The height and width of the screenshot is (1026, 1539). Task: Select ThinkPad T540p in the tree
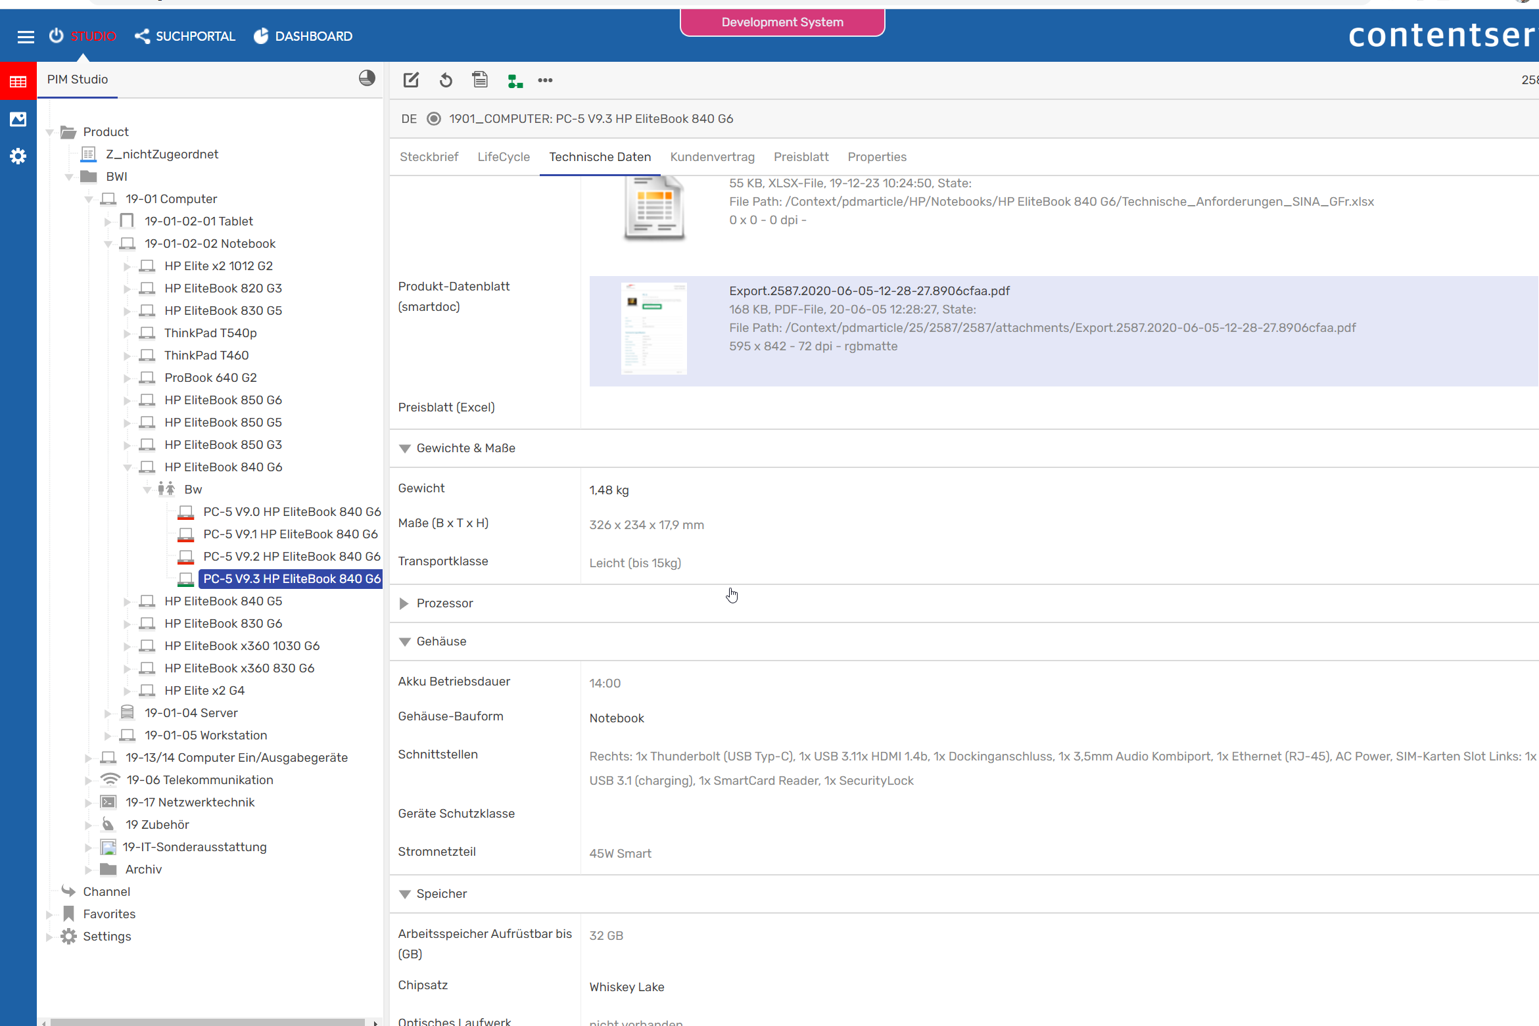point(210,333)
